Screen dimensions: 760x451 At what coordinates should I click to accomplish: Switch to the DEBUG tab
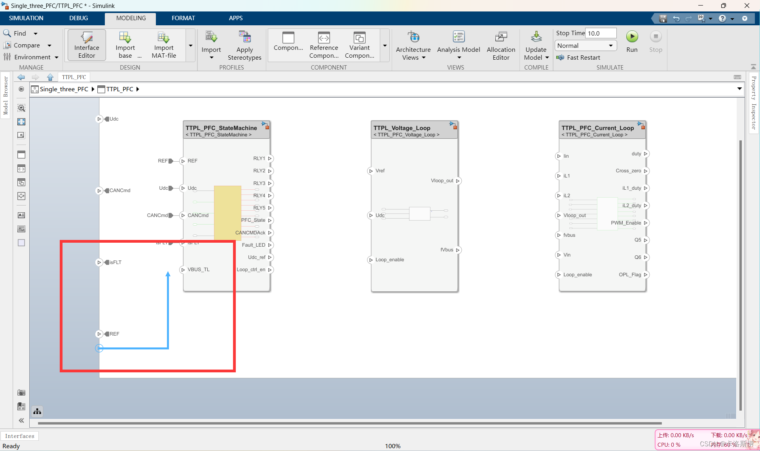(x=78, y=18)
